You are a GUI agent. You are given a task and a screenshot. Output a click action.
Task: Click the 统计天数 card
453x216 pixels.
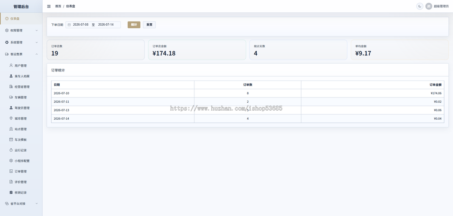pos(298,50)
